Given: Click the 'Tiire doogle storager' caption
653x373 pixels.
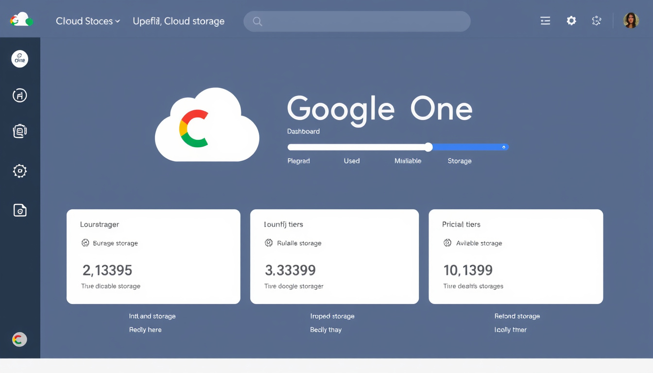Looking at the screenshot, I should [294, 286].
